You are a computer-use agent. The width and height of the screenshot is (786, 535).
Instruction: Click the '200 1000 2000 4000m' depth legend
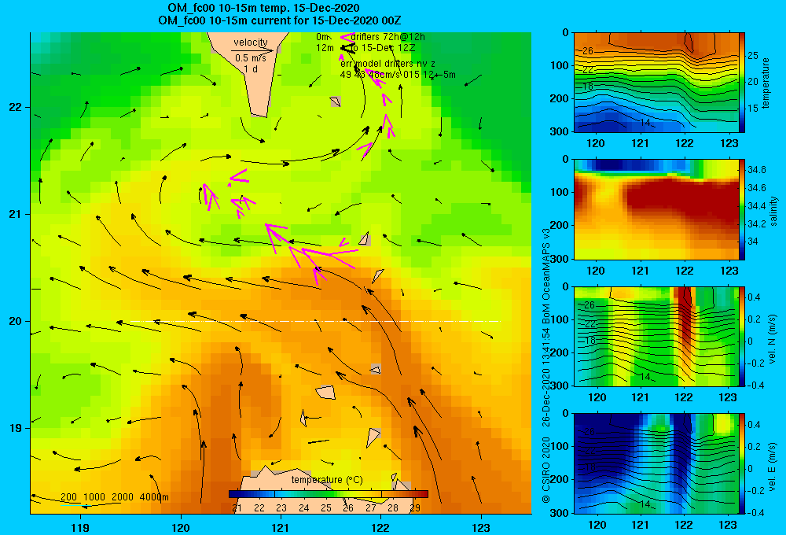114,497
